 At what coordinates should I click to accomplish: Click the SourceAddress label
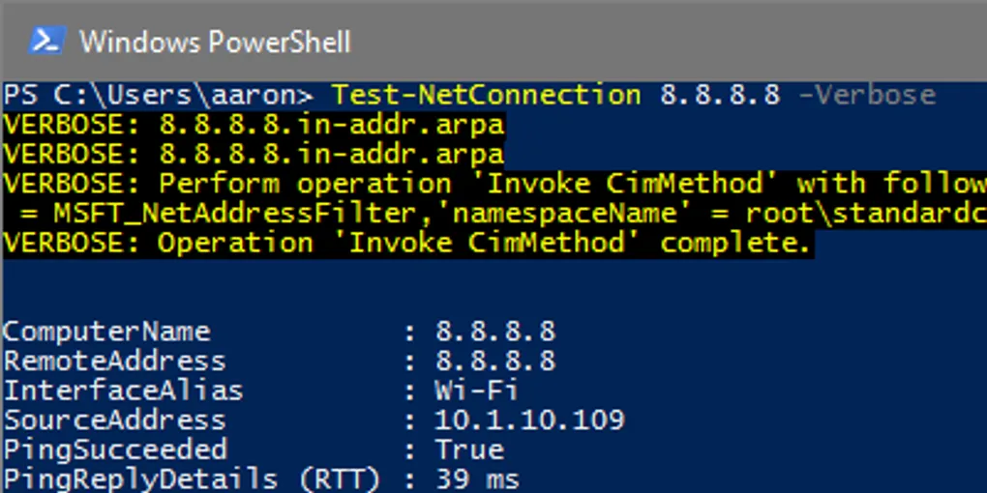114,420
